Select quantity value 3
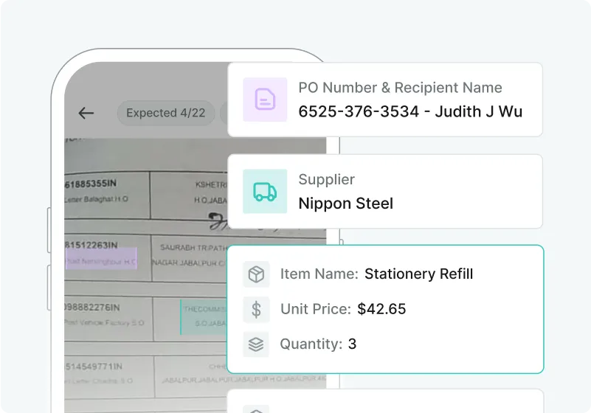This screenshot has width=591, height=413. click(352, 344)
